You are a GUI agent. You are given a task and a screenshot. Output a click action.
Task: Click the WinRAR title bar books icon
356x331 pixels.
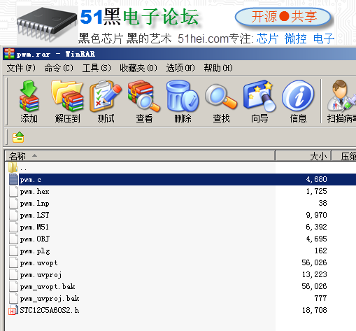coord(9,54)
